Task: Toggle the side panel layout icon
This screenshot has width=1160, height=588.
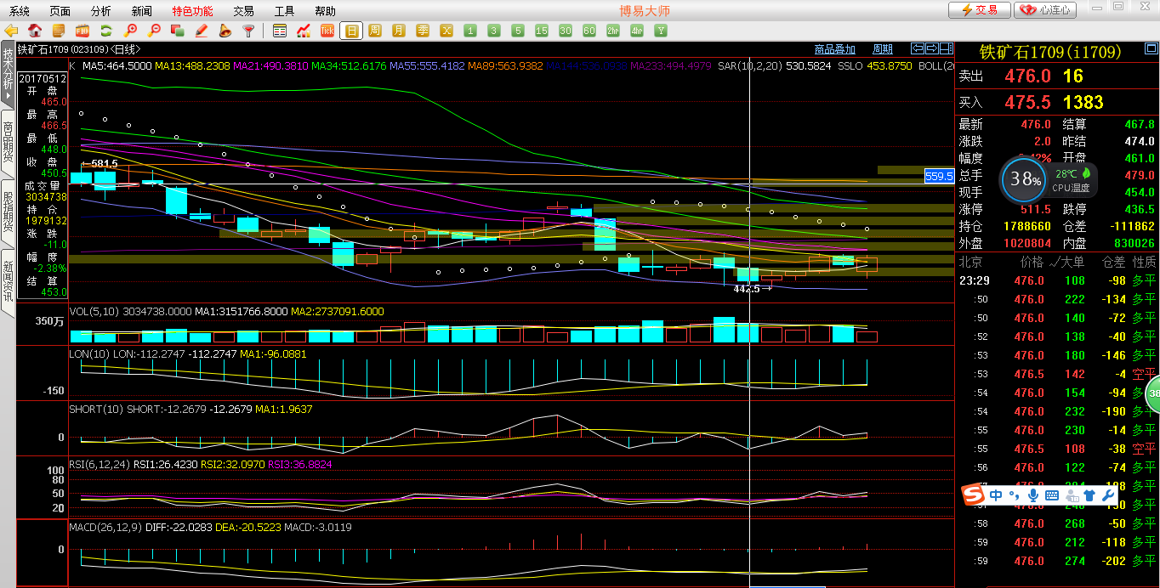Action: pyautogui.click(x=947, y=48)
